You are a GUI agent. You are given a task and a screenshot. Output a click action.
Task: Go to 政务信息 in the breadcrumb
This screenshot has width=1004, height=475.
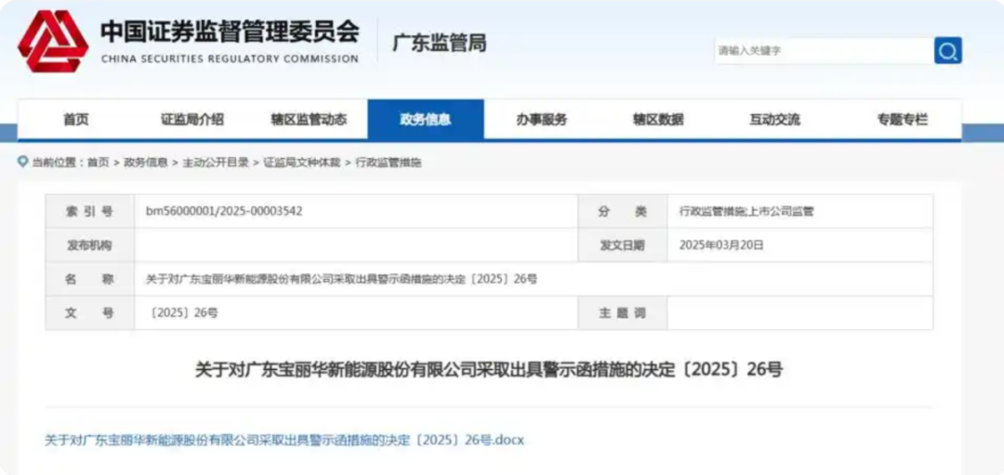point(146,163)
